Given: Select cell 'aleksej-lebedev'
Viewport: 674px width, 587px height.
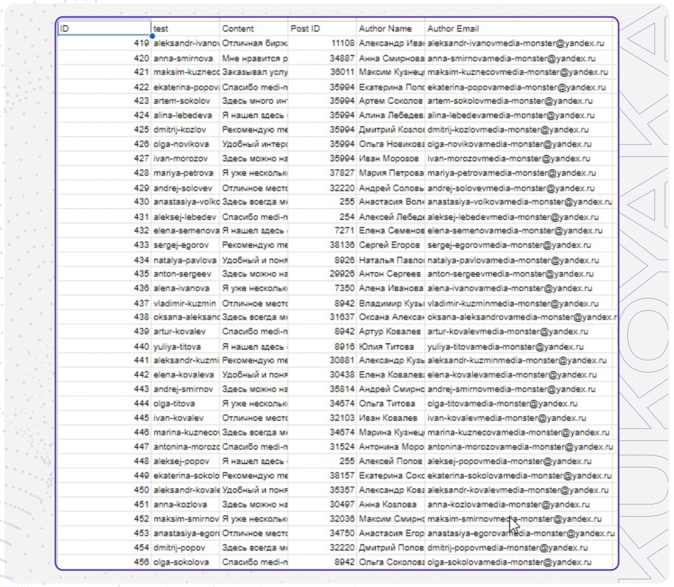Looking at the screenshot, I should (x=185, y=216).
